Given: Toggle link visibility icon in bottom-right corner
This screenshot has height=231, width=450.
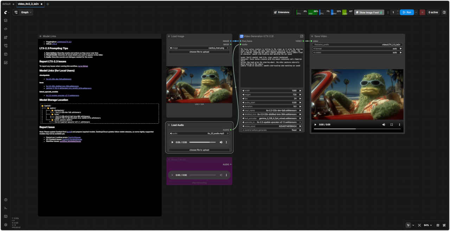Looking at the screenshot, I should tap(444, 225).
